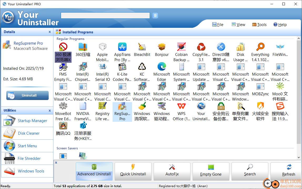This screenshot has width=302, height=189.
Task: Select the Microsoft Update program icon
Action: [201, 67]
